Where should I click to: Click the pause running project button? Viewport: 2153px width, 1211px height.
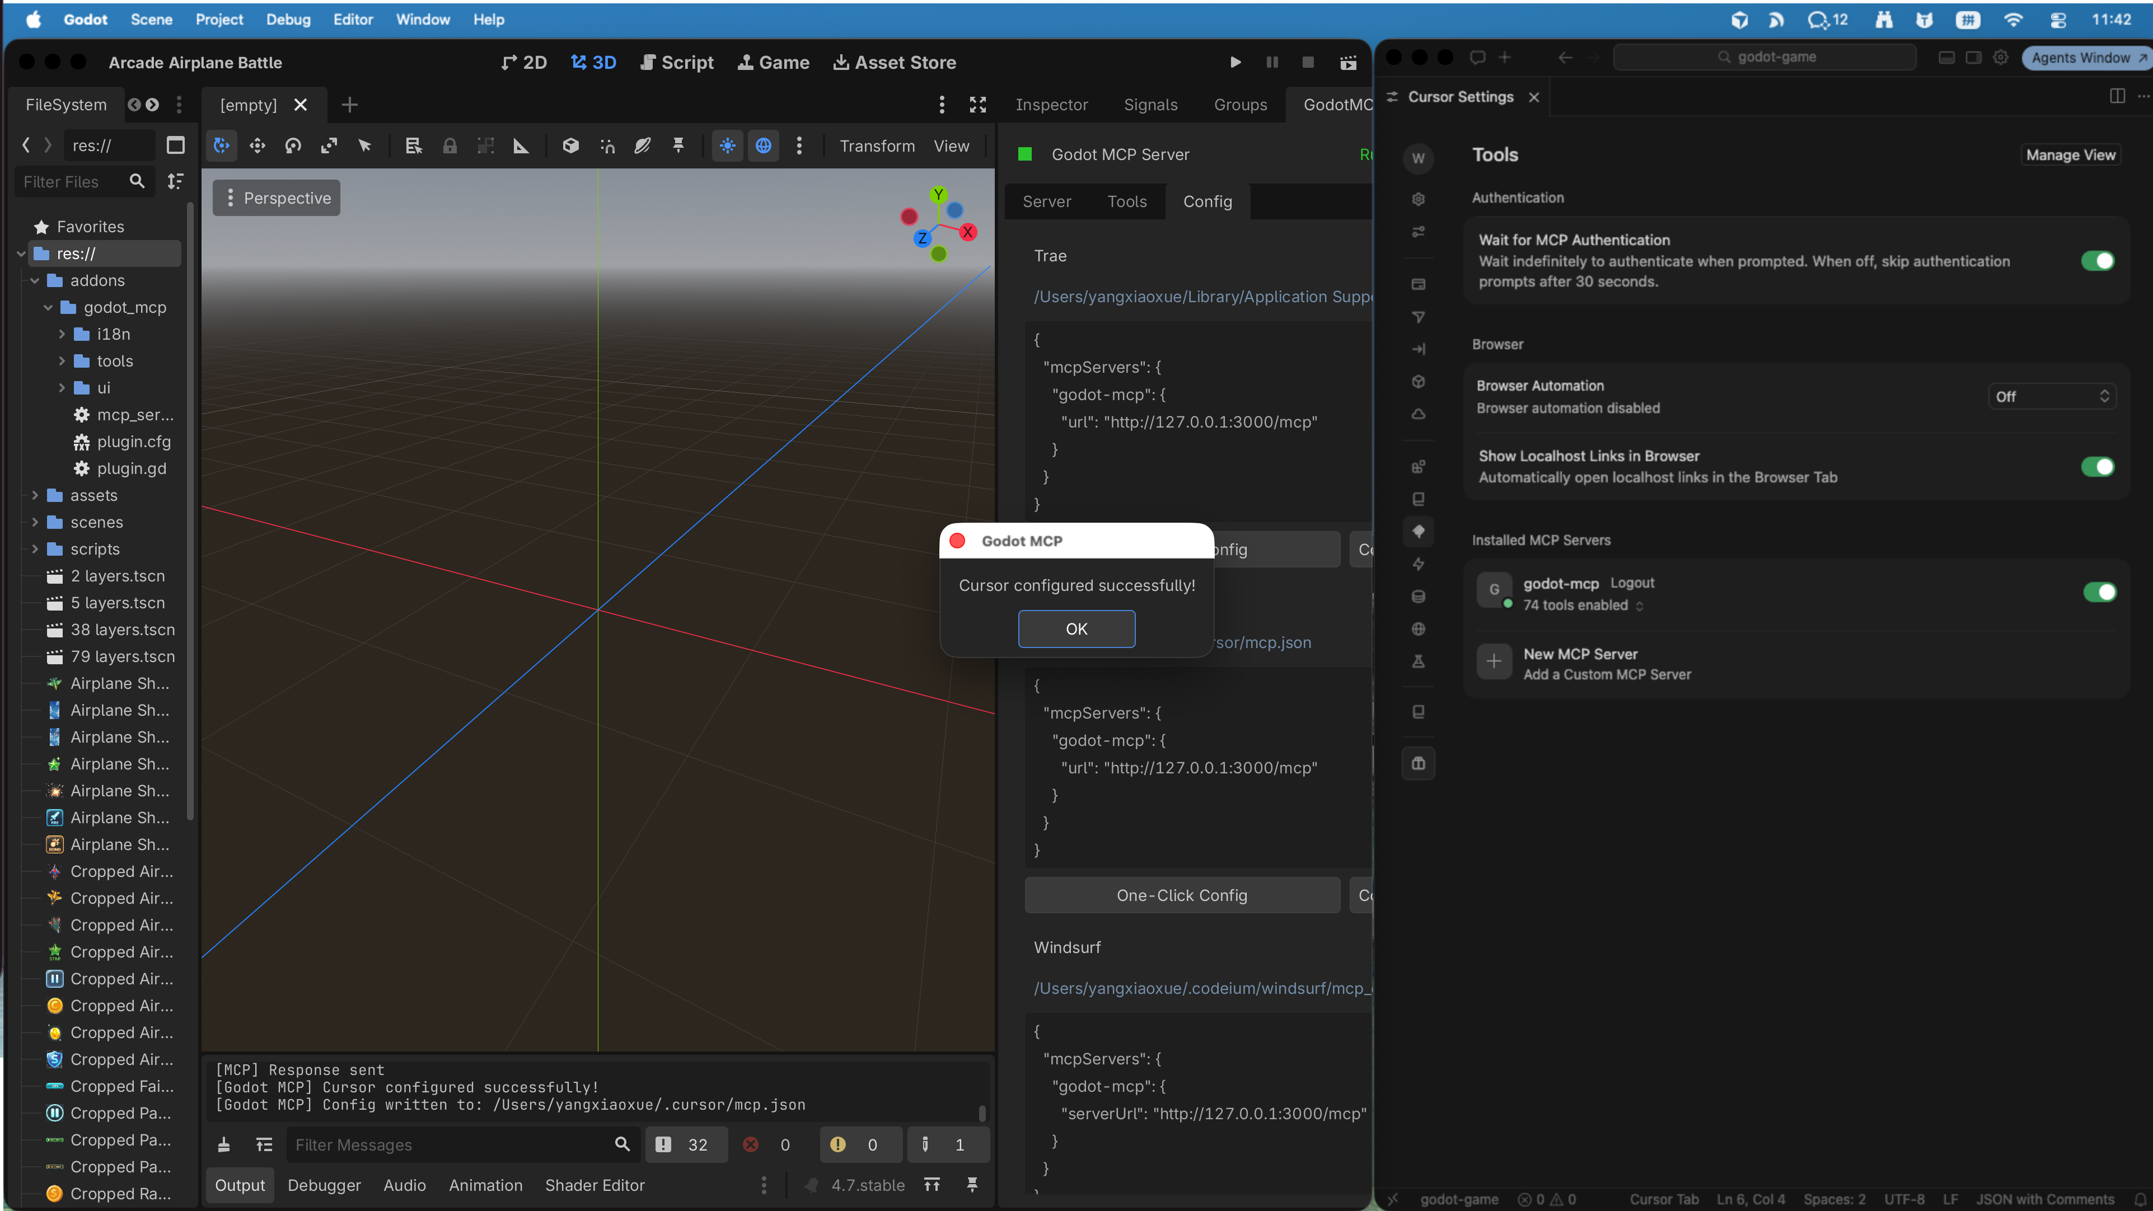[x=1272, y=63]
